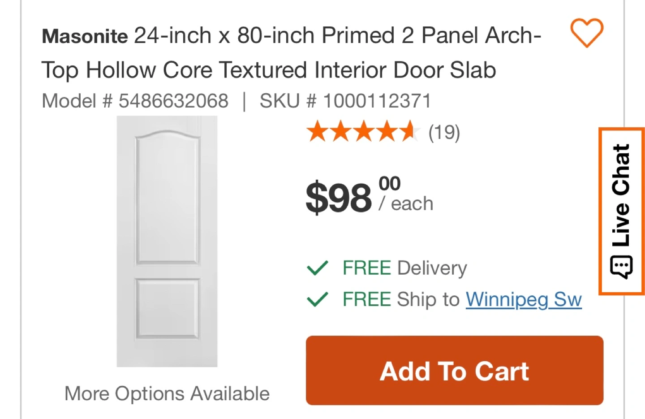645x419 pixels.
Task: Click the Model # 5486632068 text
Action: (x=135, y=101)
